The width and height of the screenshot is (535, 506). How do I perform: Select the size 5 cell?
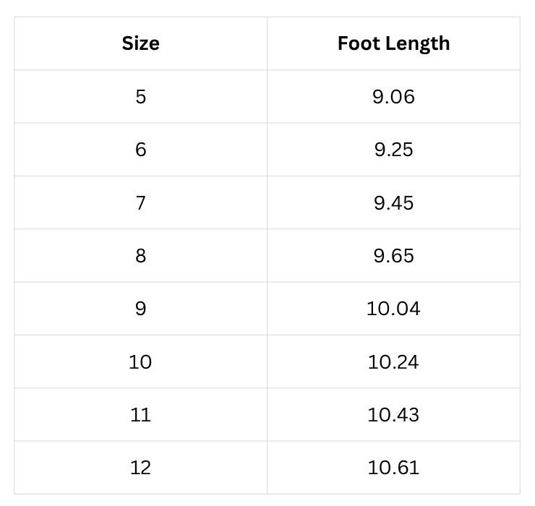[140, 96]
